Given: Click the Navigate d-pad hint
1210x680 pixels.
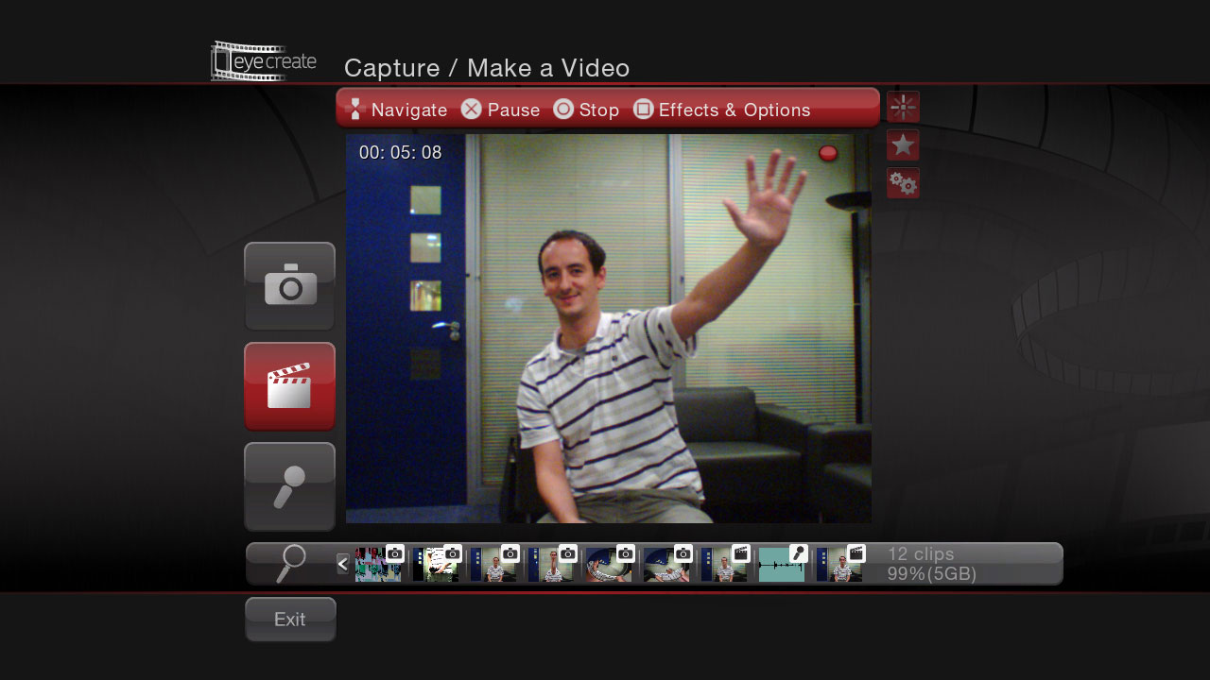Looking at the screenshot, I should coord(397,110).
